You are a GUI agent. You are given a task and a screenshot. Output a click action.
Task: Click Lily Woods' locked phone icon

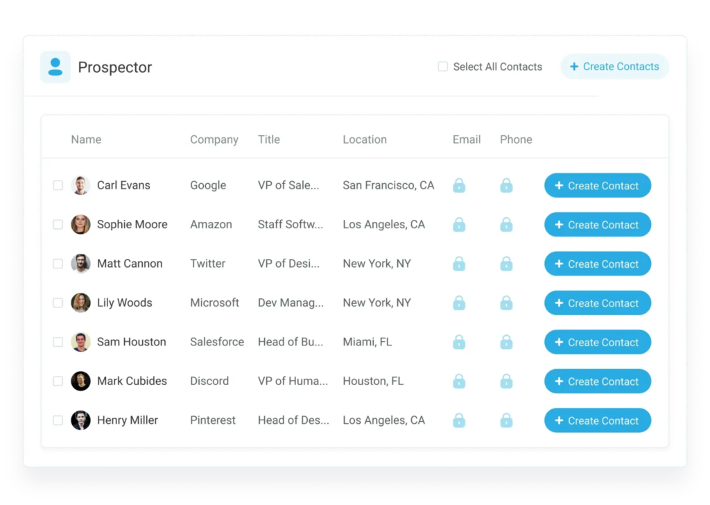(506, 303)
